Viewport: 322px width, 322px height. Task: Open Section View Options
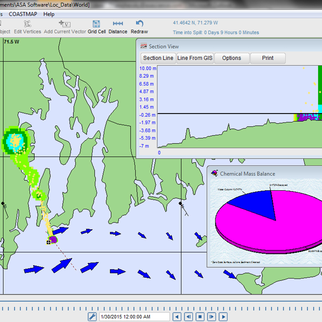tap(231, 58)
